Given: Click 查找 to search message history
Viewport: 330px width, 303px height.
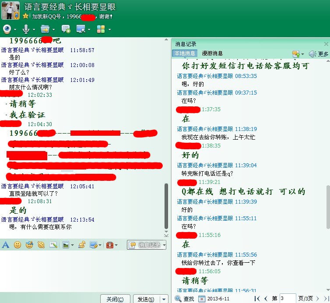Looking at the screenshot, I should click(x=185, y=299).
